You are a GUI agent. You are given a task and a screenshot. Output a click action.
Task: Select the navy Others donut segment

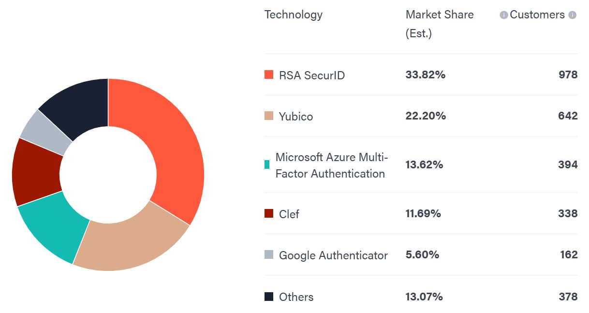click(80, 104)
